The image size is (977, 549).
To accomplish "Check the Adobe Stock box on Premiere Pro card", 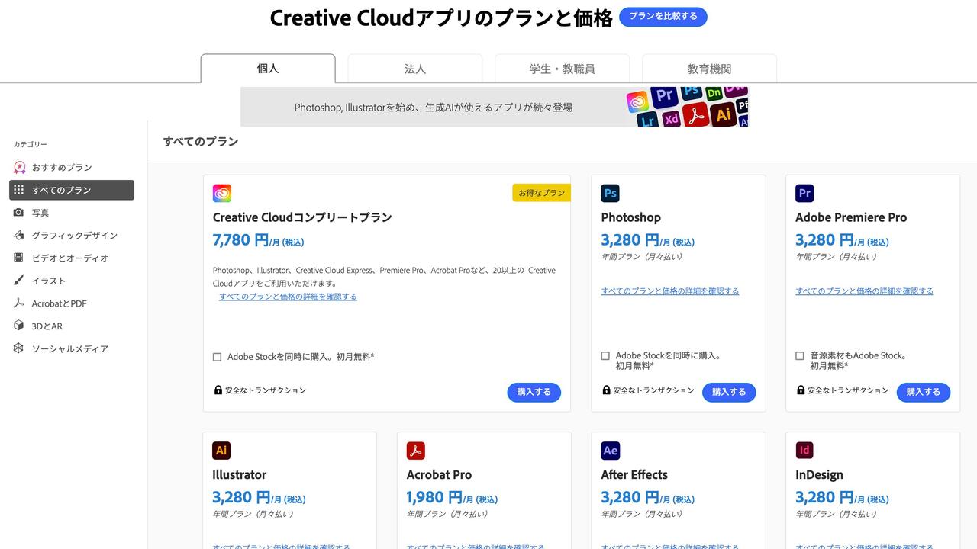I will pos(799,355).
